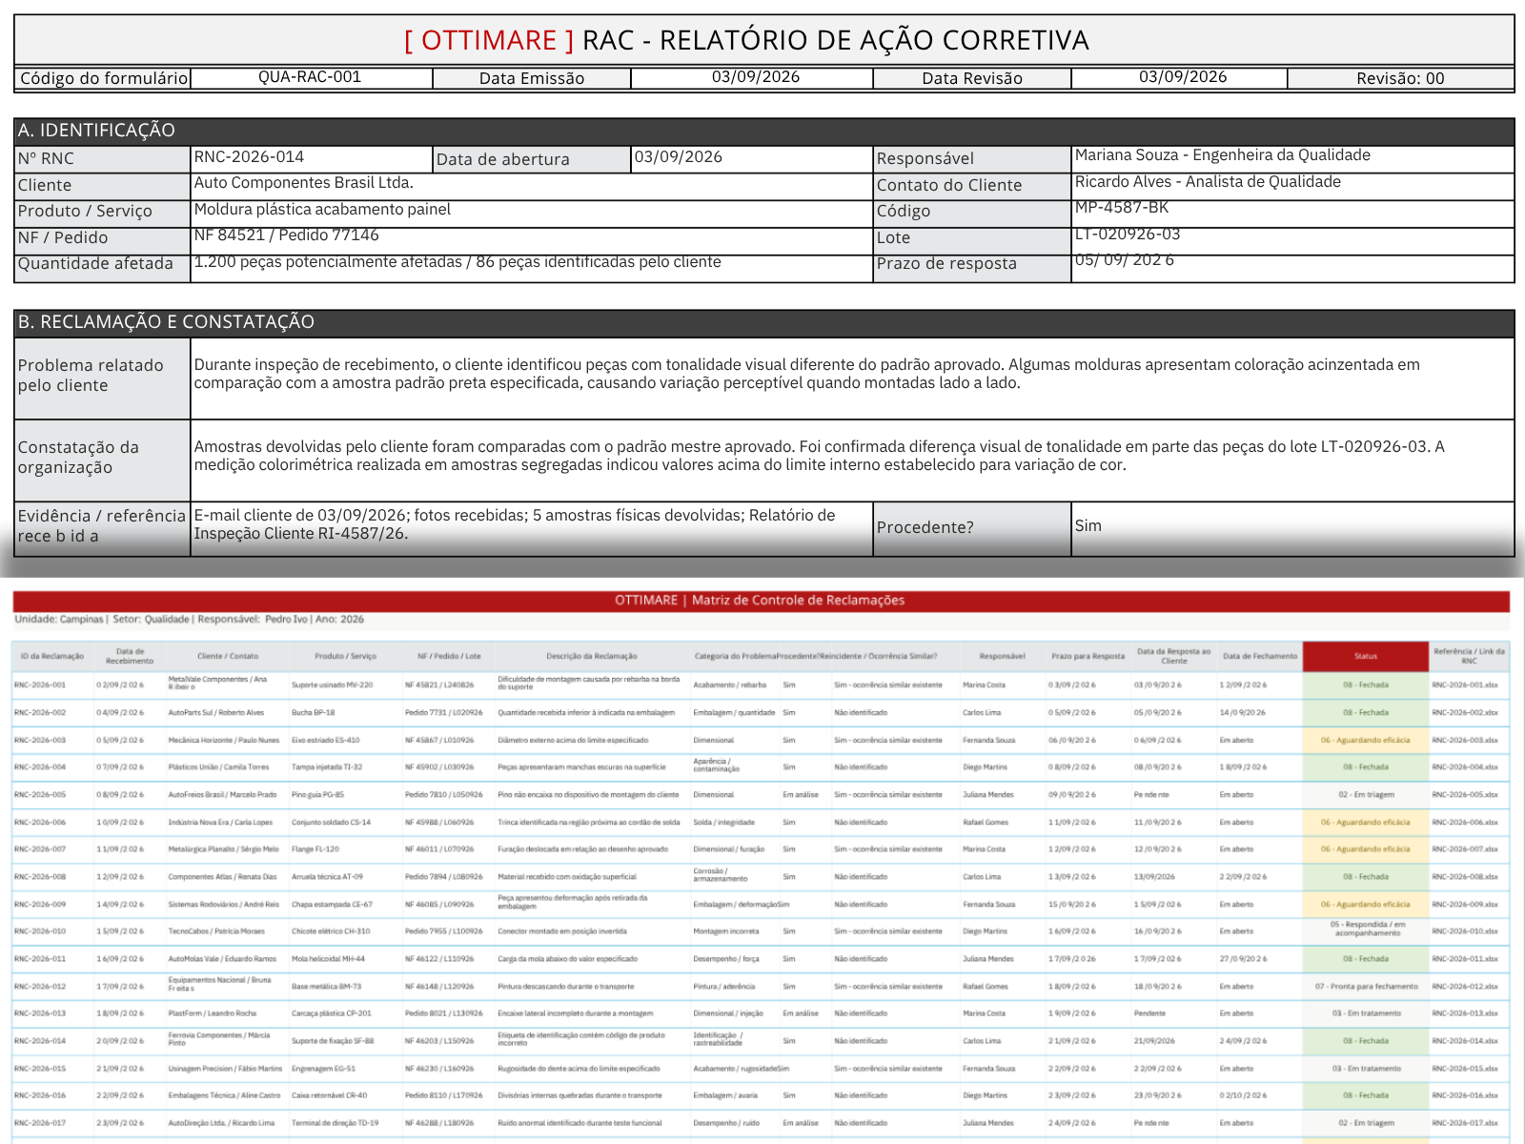Click the red 'Status' column header
1525x1144 pixels.
[x=1365, y=656]
